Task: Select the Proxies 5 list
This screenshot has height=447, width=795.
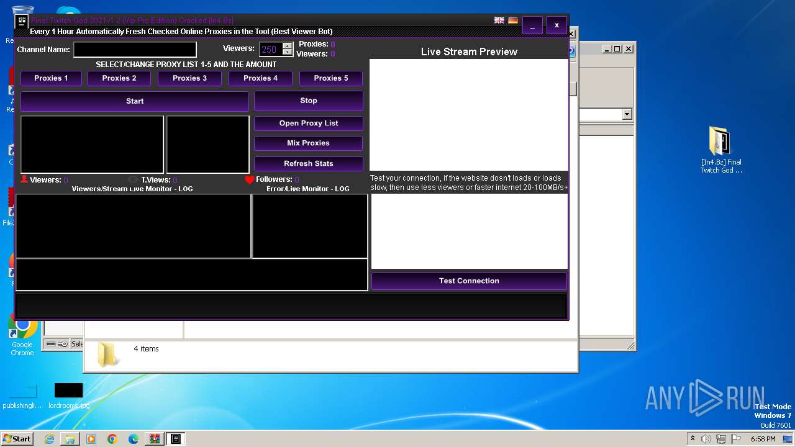Action: click(331, 78)
